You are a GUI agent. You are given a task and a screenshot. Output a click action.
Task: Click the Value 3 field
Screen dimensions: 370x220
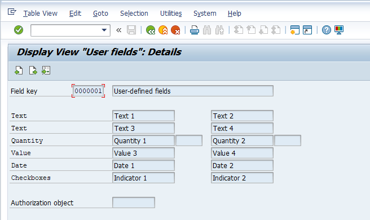143,153
